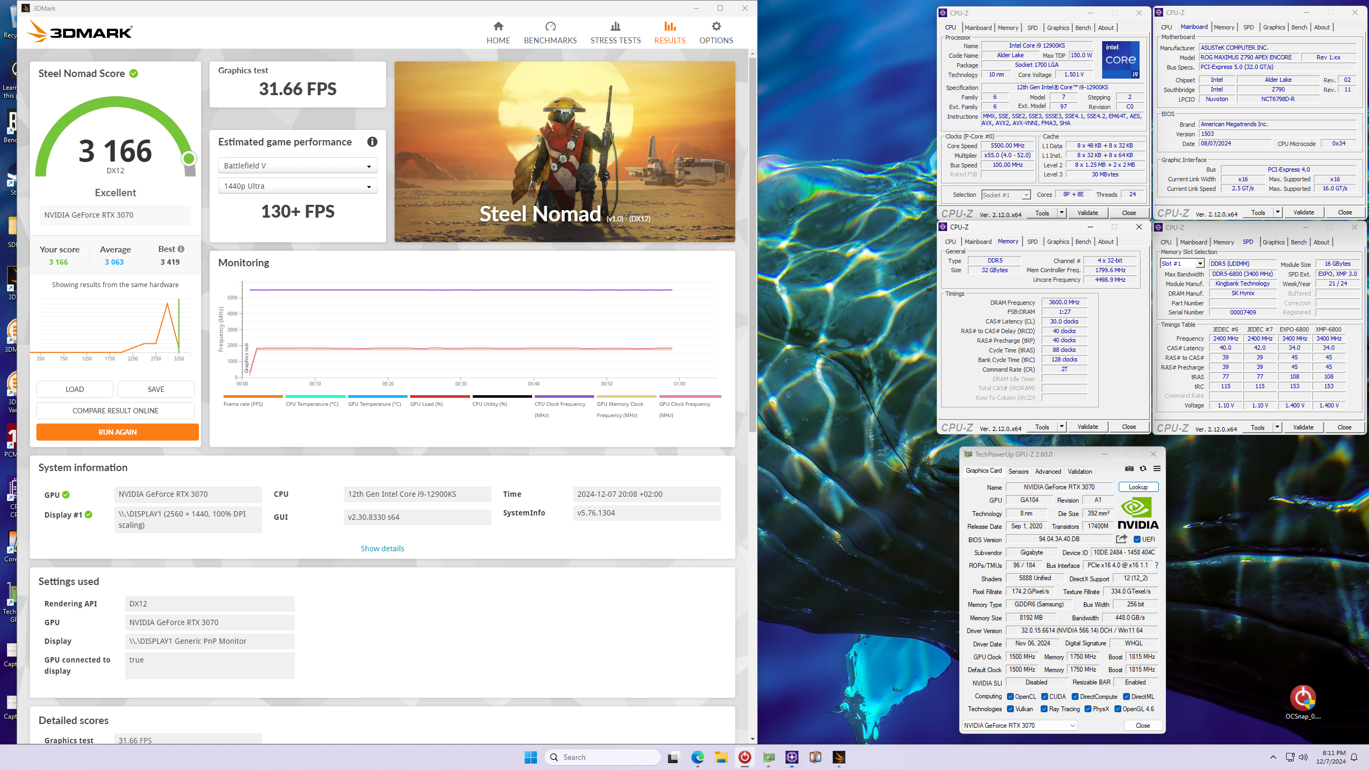Toggle the OpenCL checkbox in GPU-Z
The height and width of the screenshot is (770, 1369).
1010,697
